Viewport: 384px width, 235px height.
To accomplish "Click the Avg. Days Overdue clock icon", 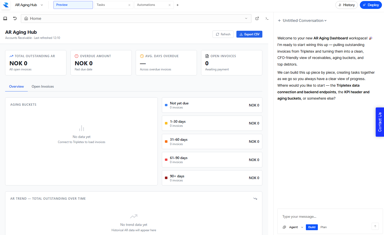I will (142, 56).
